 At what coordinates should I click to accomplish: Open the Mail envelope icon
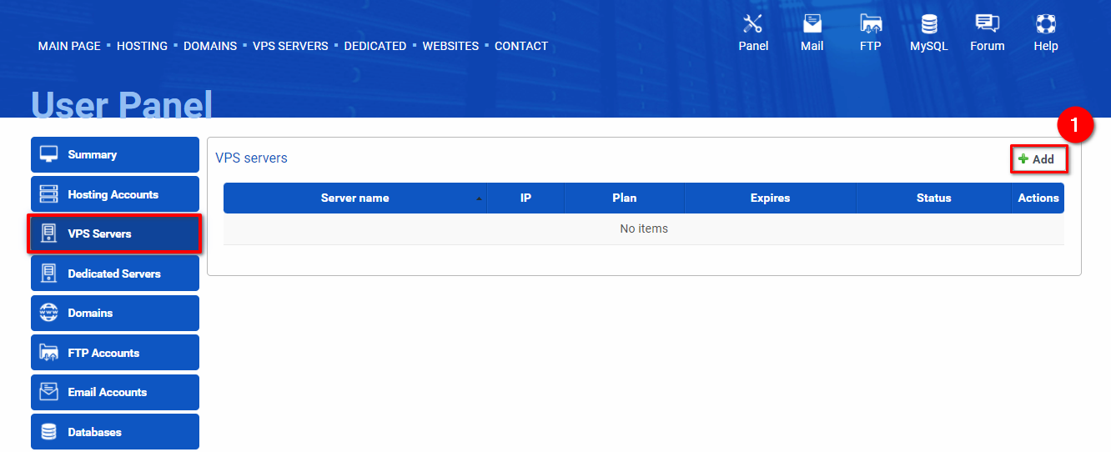(812, 23)
